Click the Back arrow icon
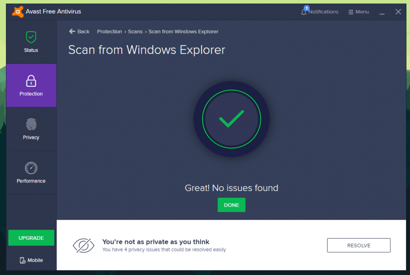 [x=72, y=31]
